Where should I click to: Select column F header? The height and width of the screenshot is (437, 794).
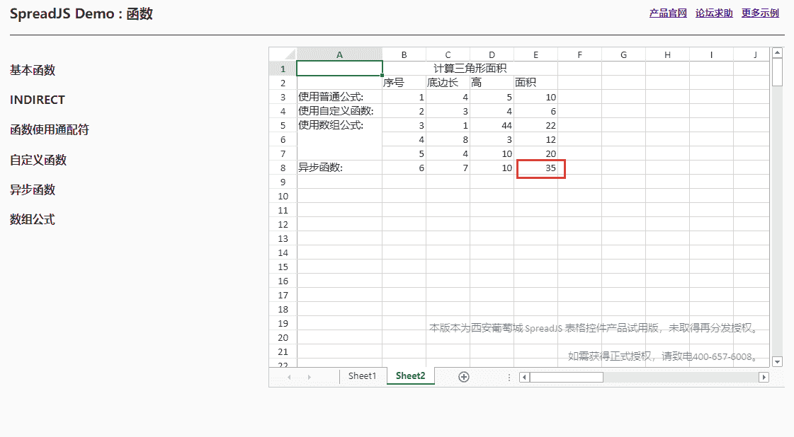tap(580, 54)
